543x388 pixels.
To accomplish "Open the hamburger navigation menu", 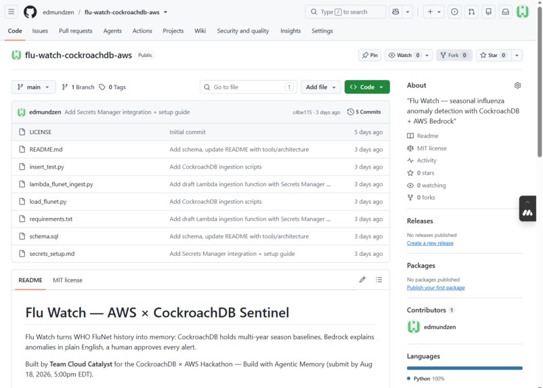I will pyautogui.click(x=12, y=12).
